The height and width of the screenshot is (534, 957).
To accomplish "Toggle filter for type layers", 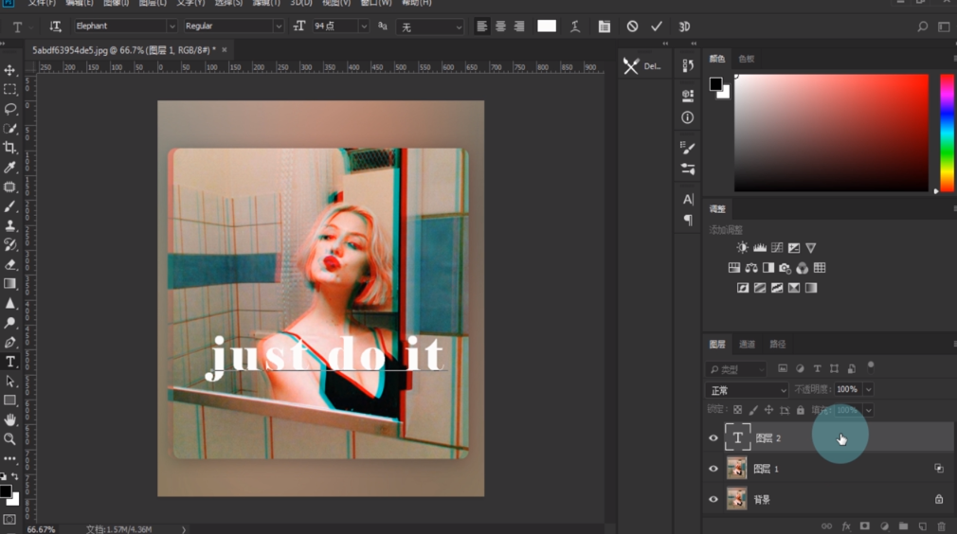I will pos(817,369).
